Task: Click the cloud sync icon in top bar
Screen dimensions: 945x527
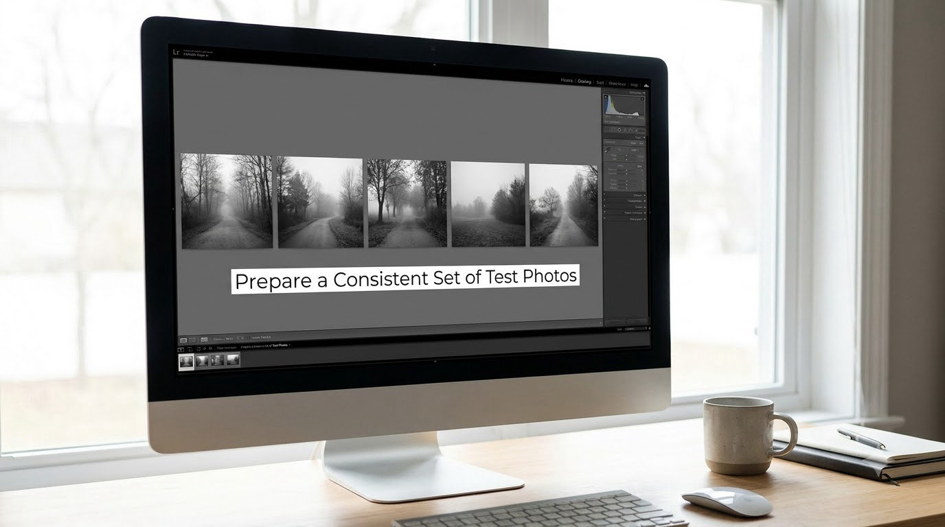Action: pos(646,85)
